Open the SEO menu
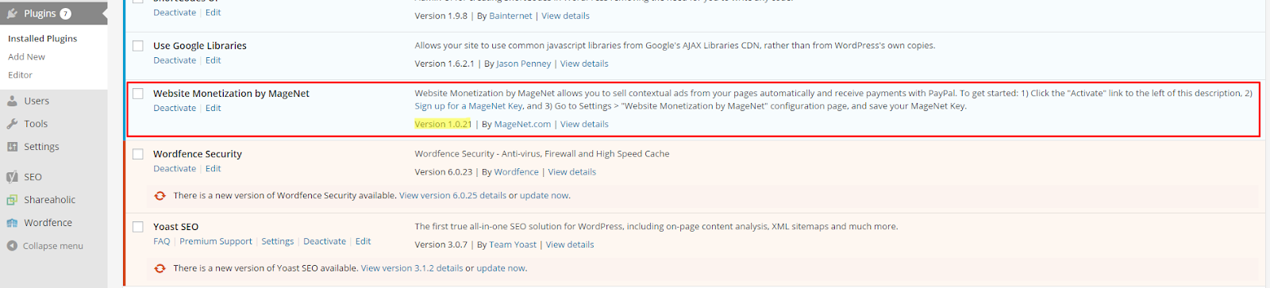This screenshot has height=288, width=1270. coord(33,177)
